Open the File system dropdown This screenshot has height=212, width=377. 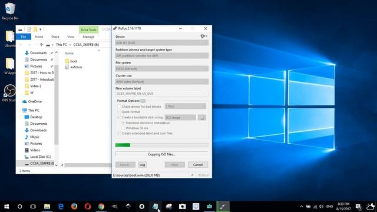tap(161, 69)
